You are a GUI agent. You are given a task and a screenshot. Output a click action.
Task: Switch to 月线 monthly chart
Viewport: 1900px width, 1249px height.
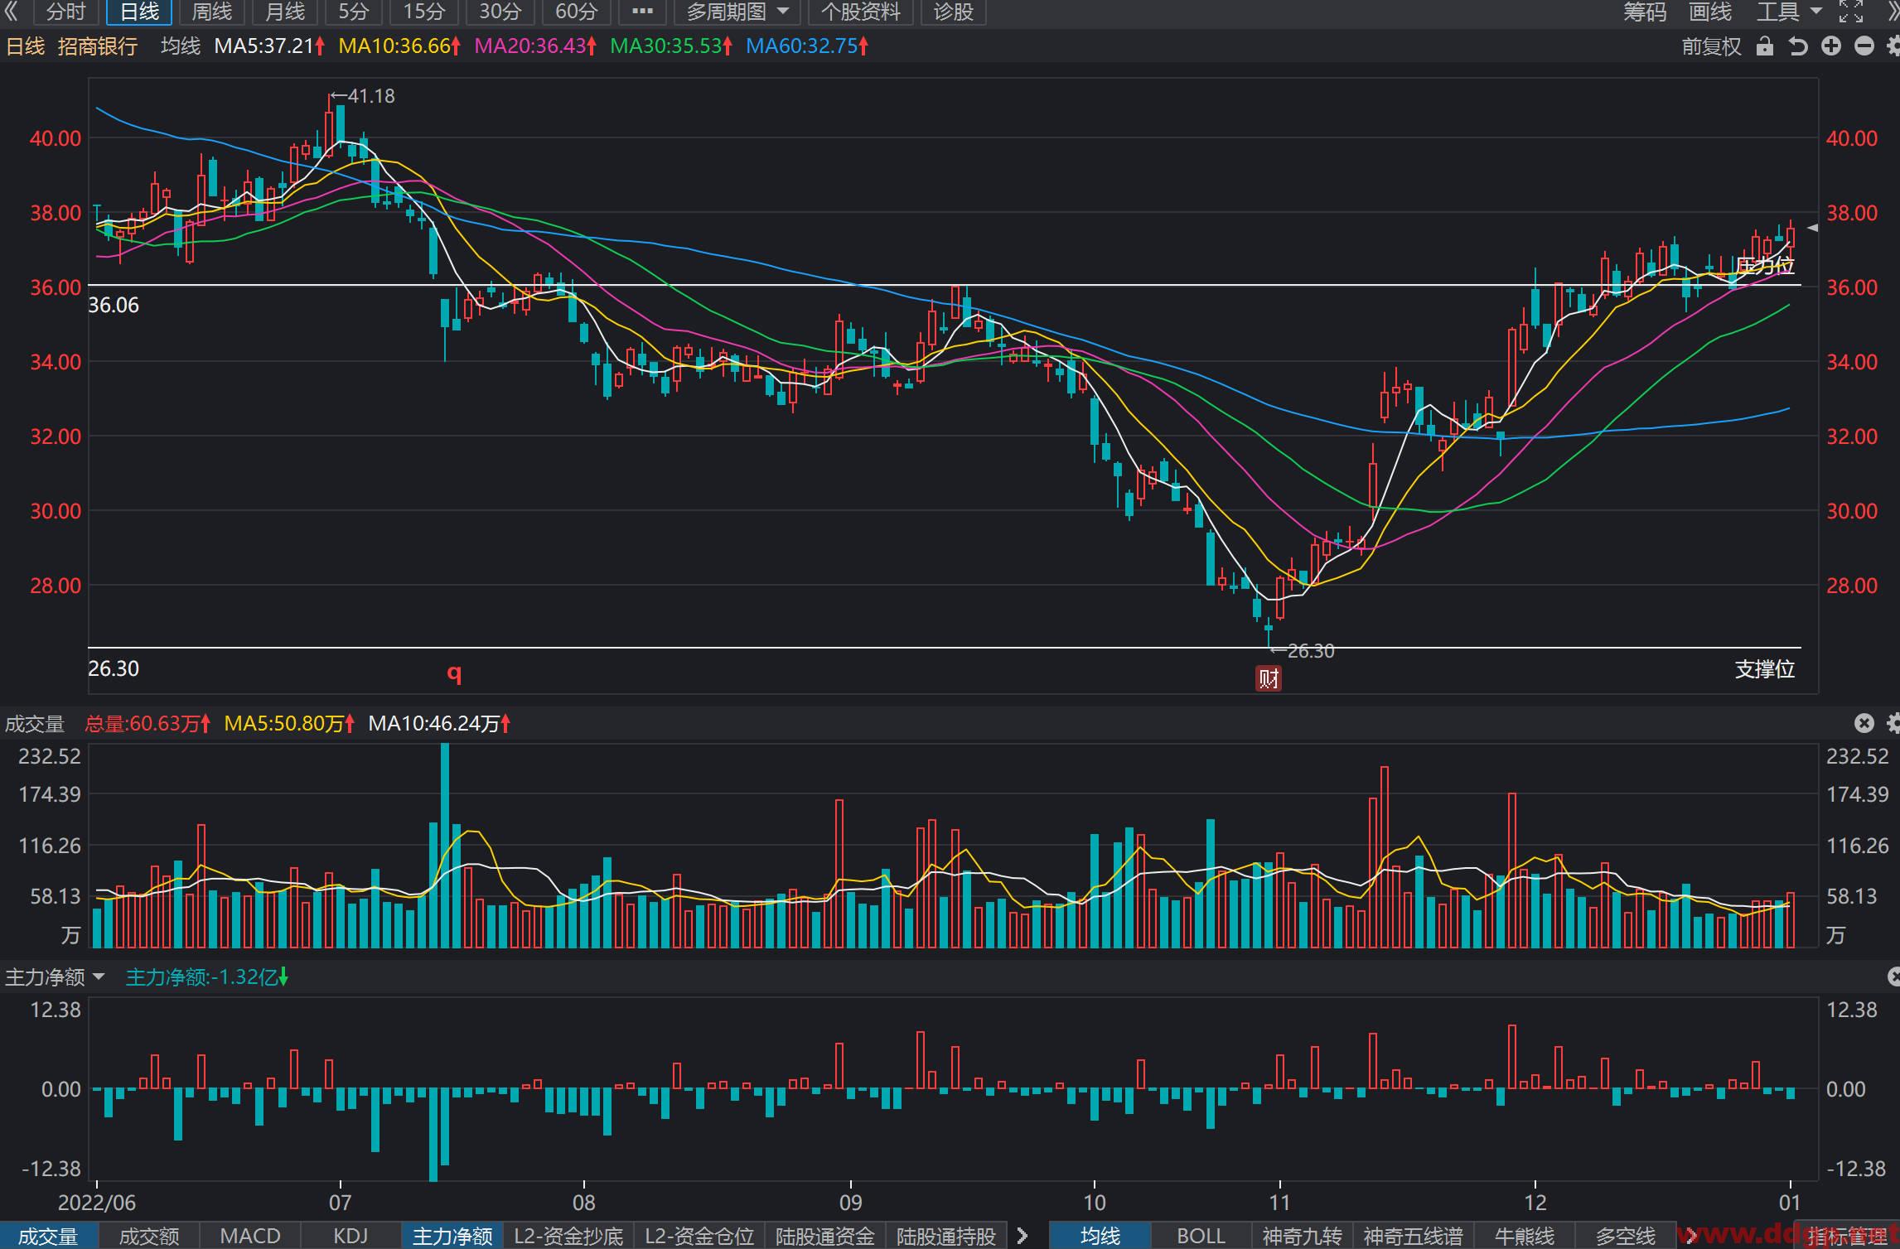(285, 12)
